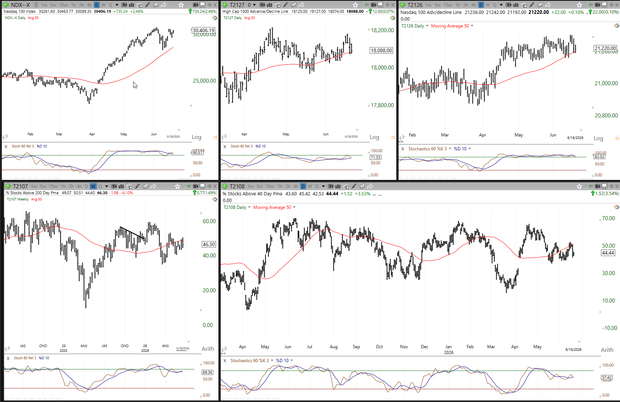Image resolution: width=620 pixels, height=402 pixels.
Task: Open timeframe dropdown arrow in NDX--X toolbar
Action: (117, 5)
